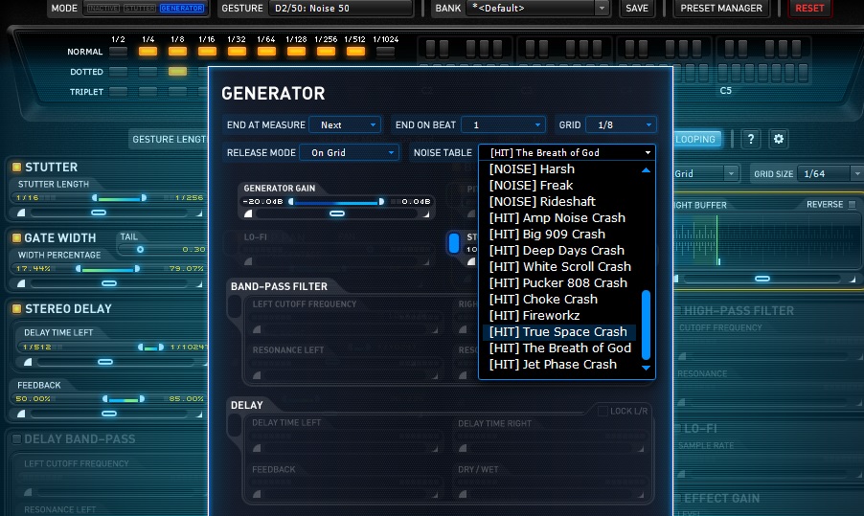Screen dimensions: 864x516
Task: Select [HIT] Choke Crash entry
Action: point(558,299)
